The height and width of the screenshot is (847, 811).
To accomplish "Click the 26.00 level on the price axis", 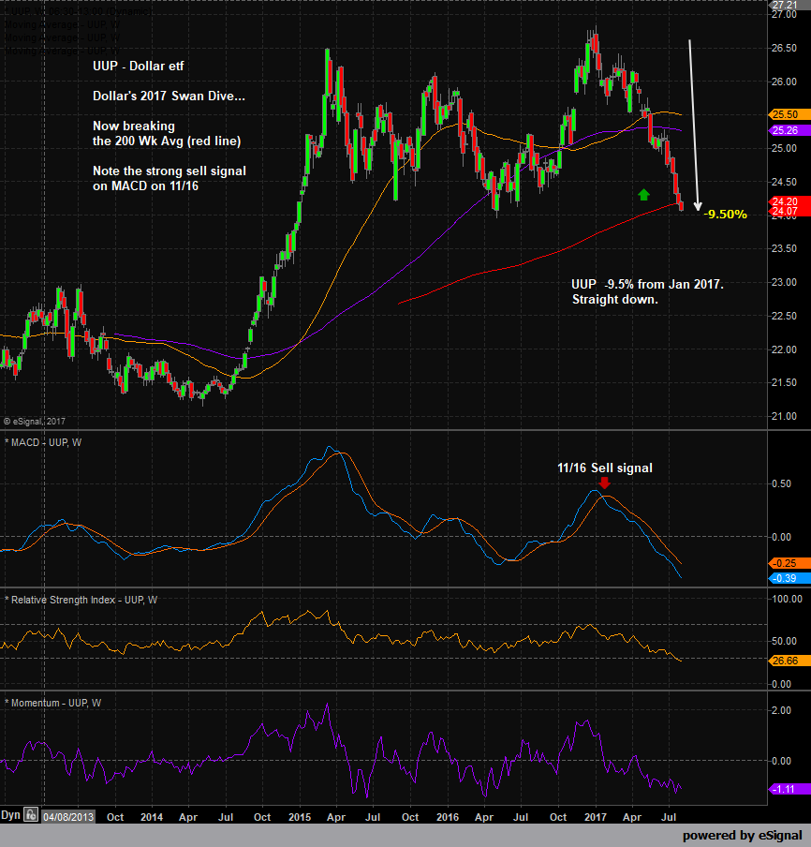I will click(784, 82).
